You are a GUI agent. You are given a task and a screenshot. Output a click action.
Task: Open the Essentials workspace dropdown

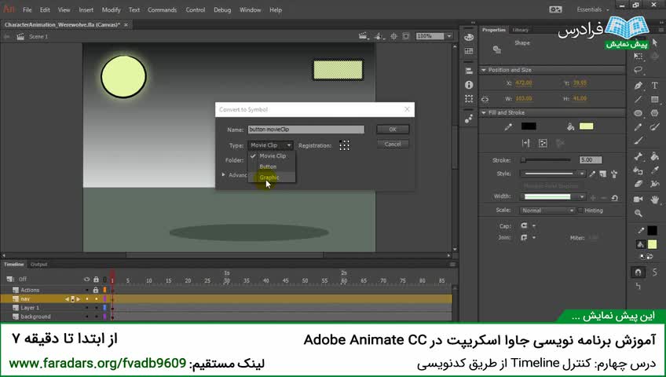[592, 9]
